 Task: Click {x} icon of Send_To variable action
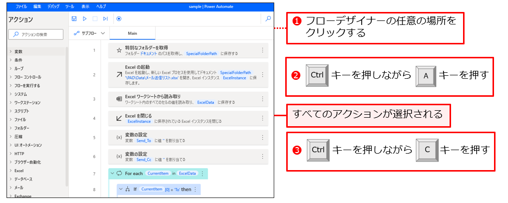coord(119,137)
